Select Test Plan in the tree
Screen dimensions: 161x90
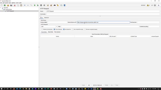(x=6, y=8)
